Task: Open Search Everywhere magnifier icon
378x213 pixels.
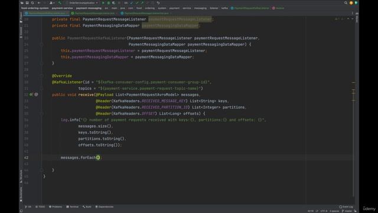Action: [346, 3]
